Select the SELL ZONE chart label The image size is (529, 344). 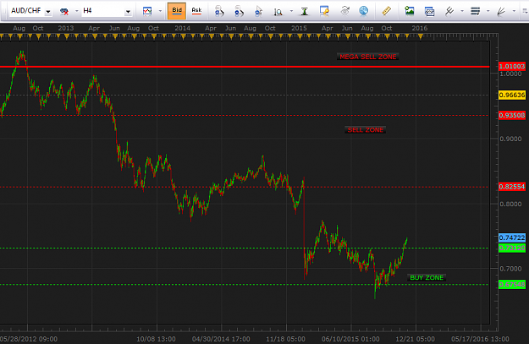pyautogui.click(x=366, y=129)
